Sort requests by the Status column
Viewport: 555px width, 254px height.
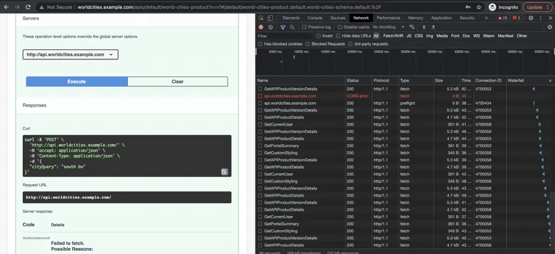click(x=359, y=81)
